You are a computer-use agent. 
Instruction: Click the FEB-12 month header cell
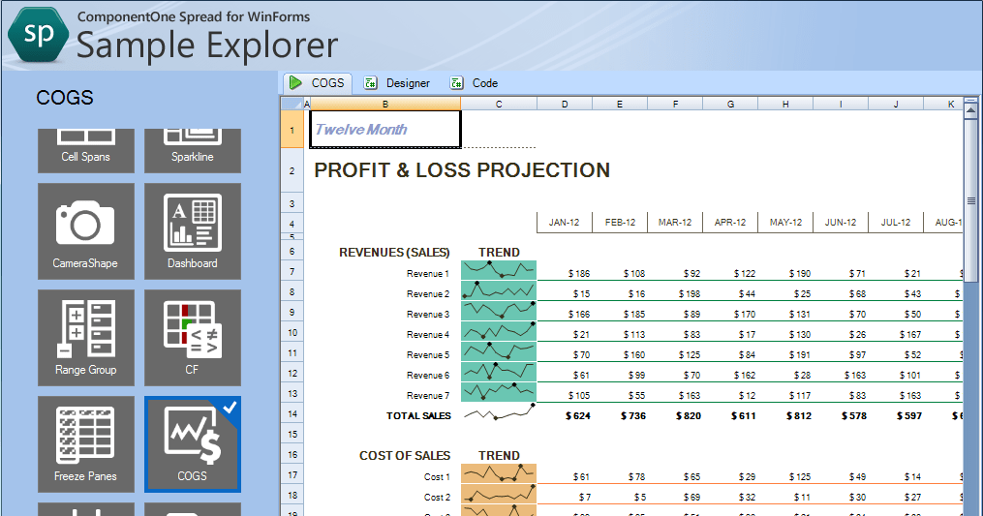pyautogui.click(x=620, y=223)
